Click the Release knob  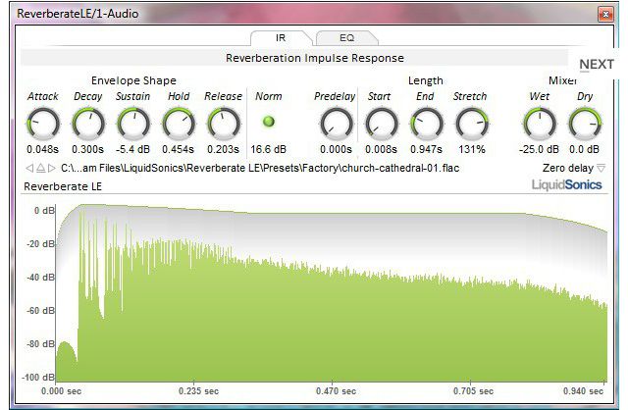click(224, 124)
